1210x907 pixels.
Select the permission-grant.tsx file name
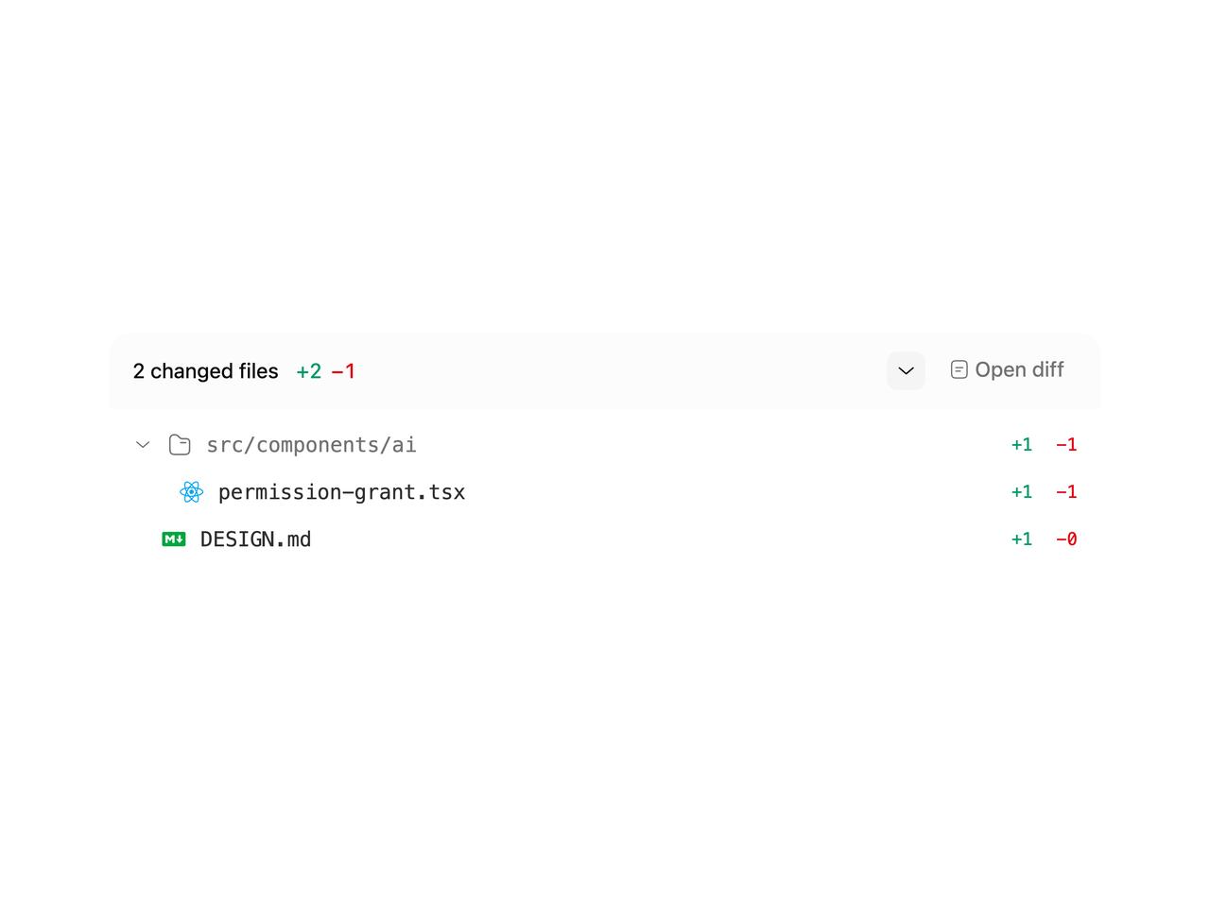[341, 492]
